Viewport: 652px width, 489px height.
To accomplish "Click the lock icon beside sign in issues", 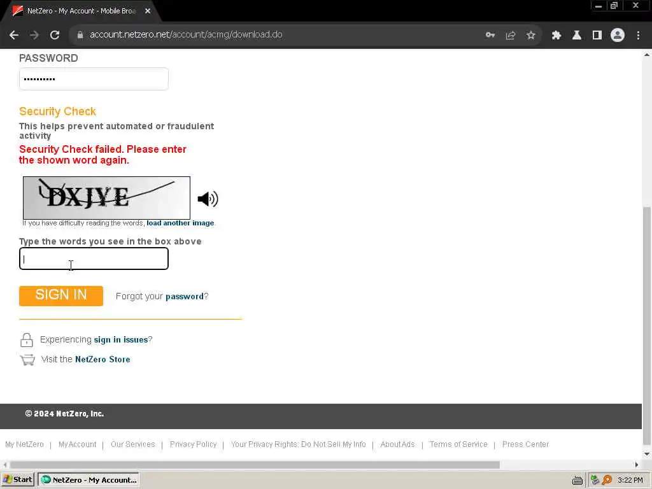I will point(27,340).
